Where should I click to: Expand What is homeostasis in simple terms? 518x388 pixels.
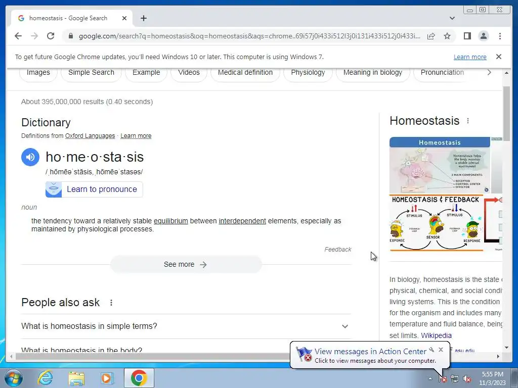(x=186, y=326)
